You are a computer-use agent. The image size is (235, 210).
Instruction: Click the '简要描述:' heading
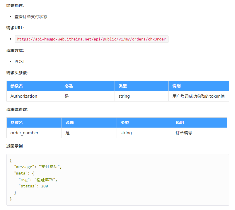[16, 6]
